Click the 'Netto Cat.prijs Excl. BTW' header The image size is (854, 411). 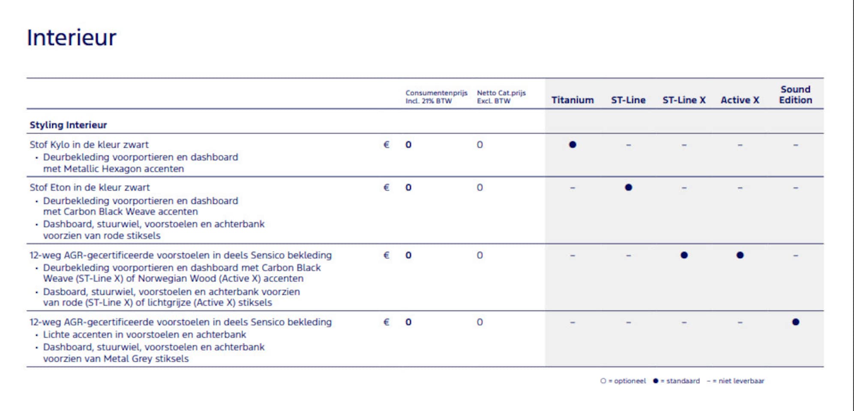[501, 97]
